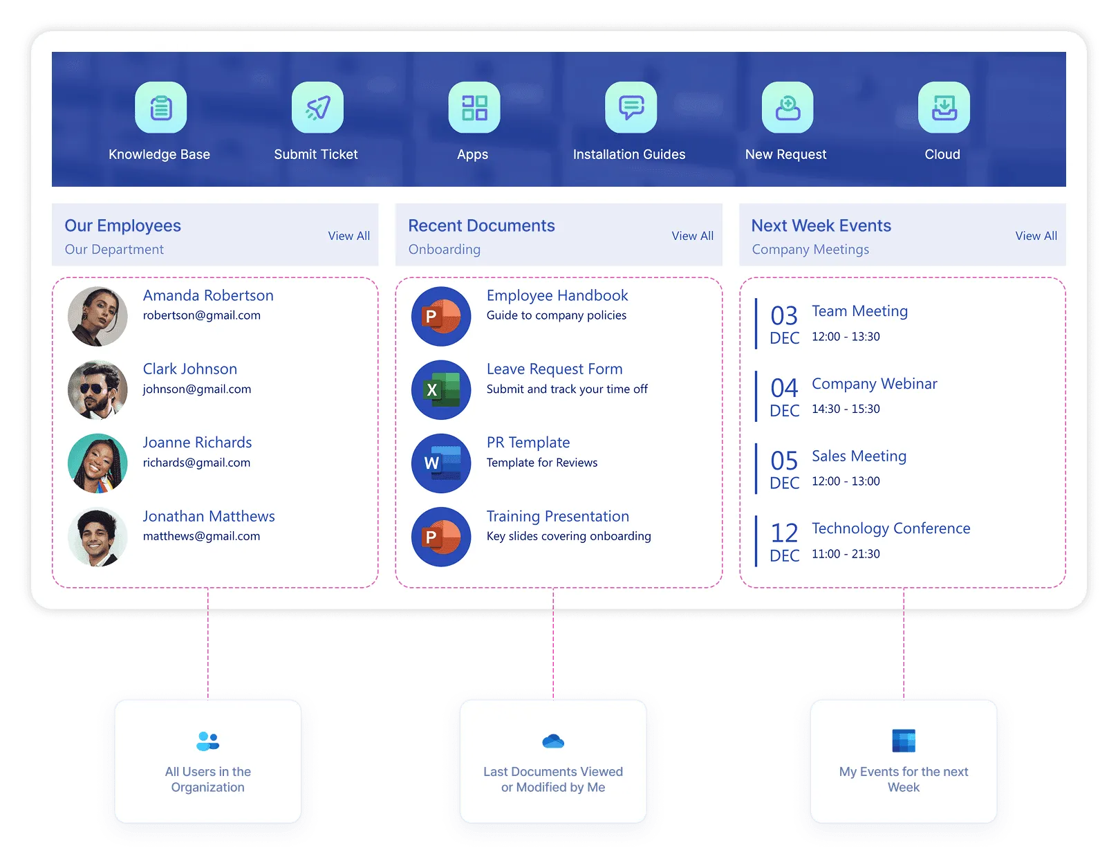Click the 03 DEC date block
Viewport: 1118px width, 859px height.
tap(785, 324)
